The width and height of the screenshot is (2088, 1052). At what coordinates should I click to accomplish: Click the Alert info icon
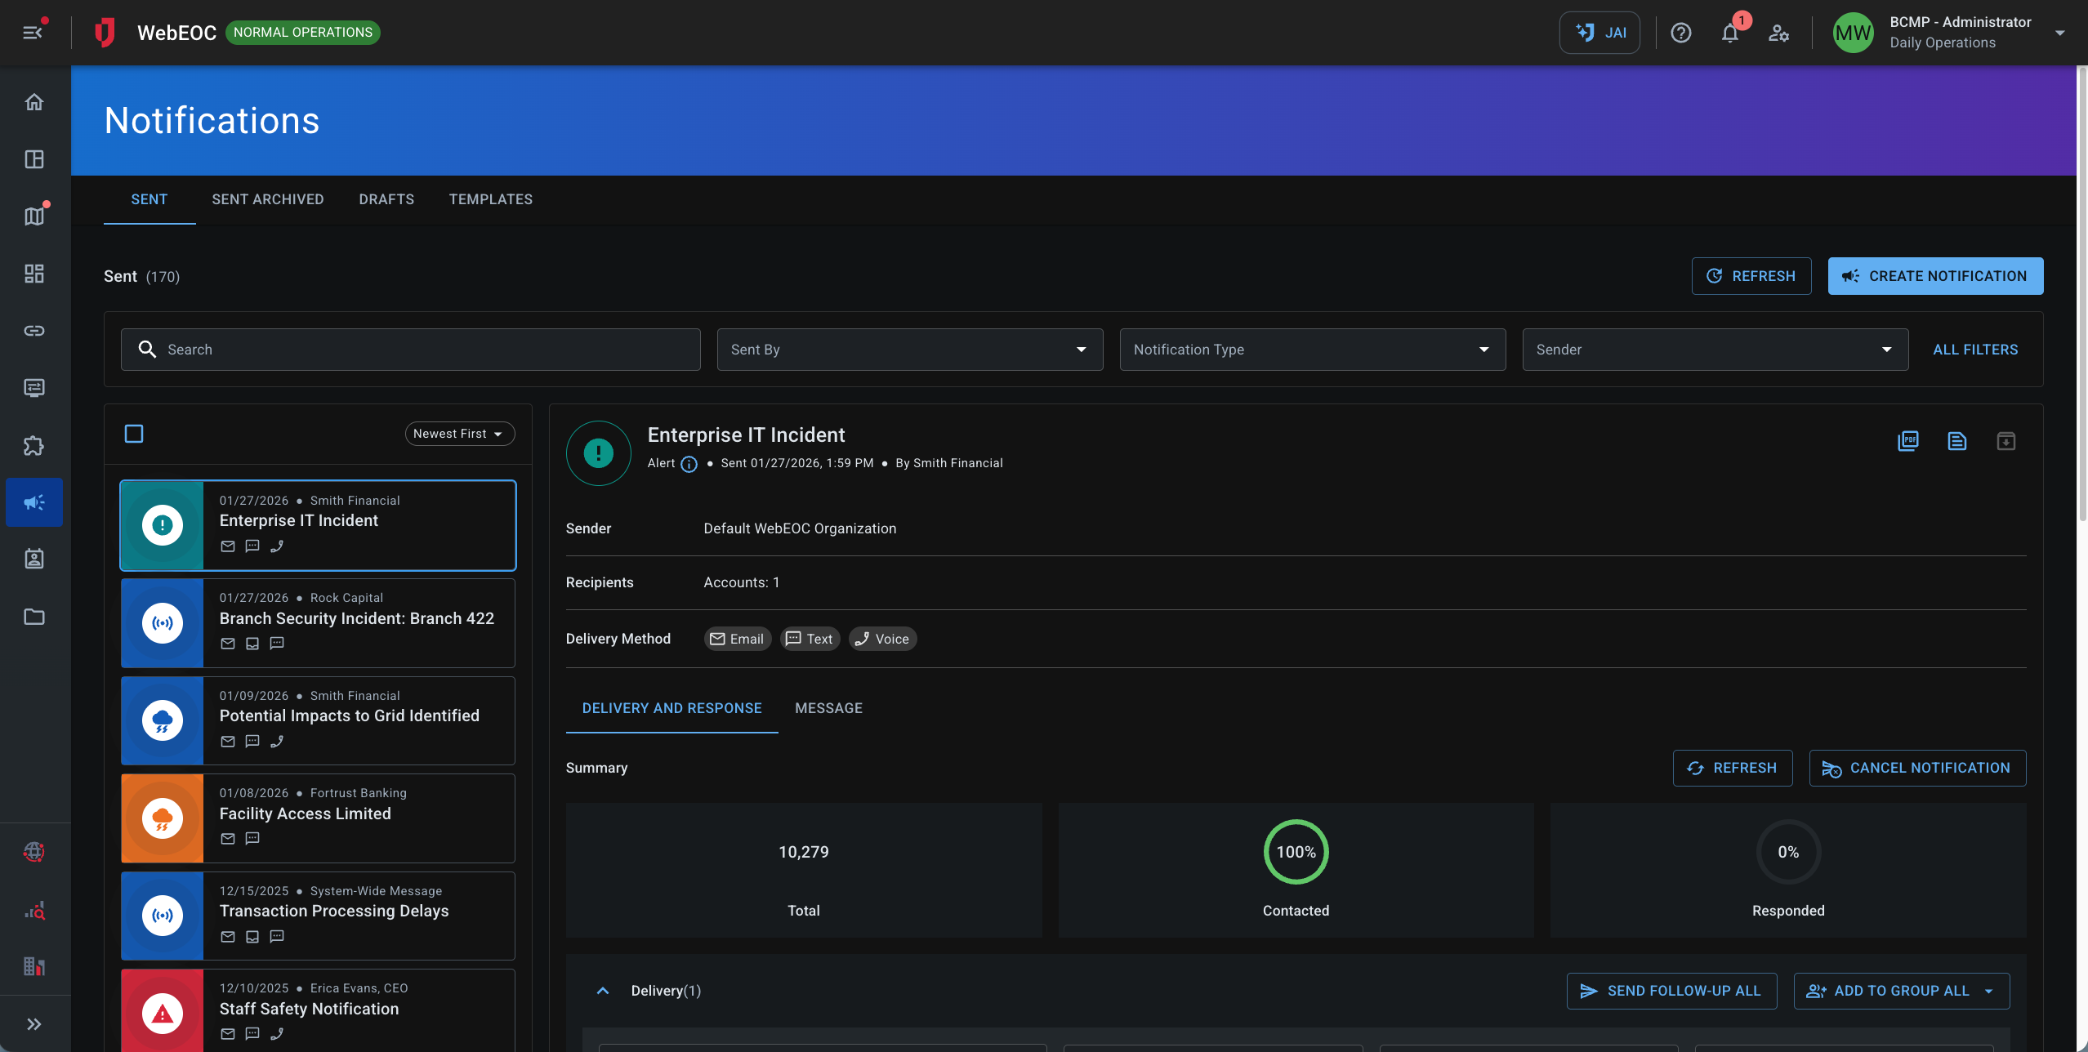[x=689, y=464]
